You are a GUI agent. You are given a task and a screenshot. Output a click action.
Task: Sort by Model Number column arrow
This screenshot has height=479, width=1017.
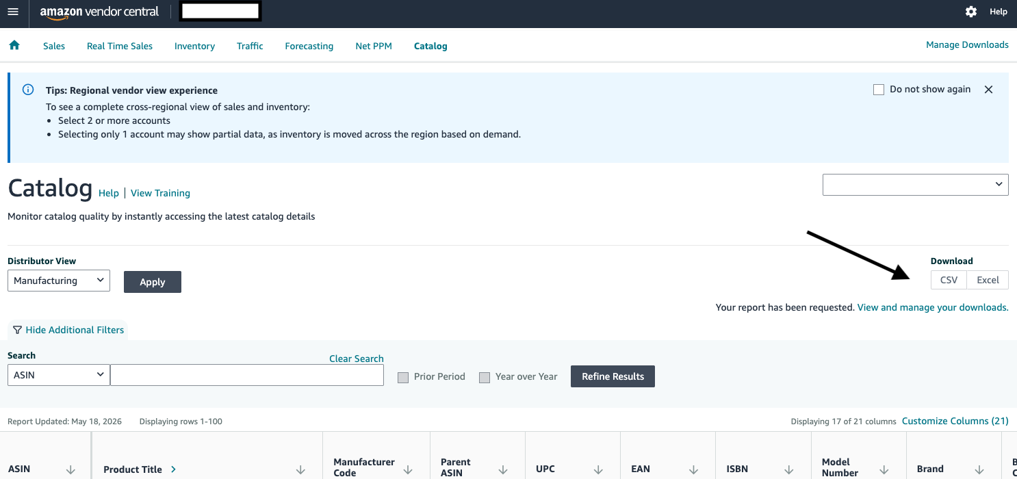[884, 469]
